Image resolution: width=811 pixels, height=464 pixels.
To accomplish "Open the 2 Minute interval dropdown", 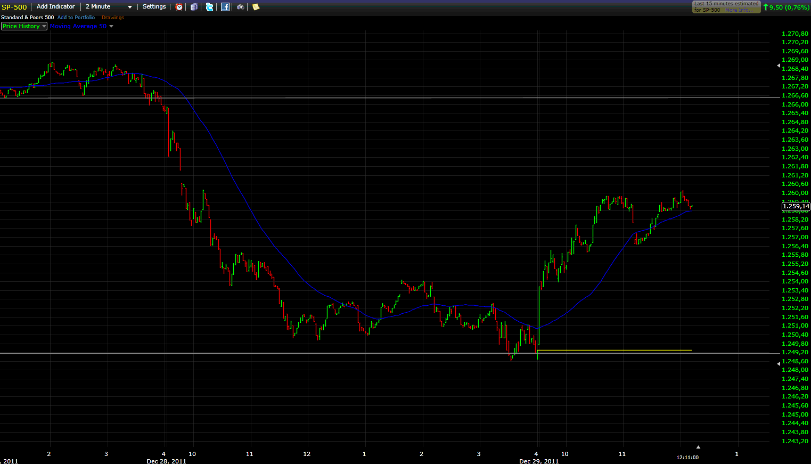I will (109, 7).
